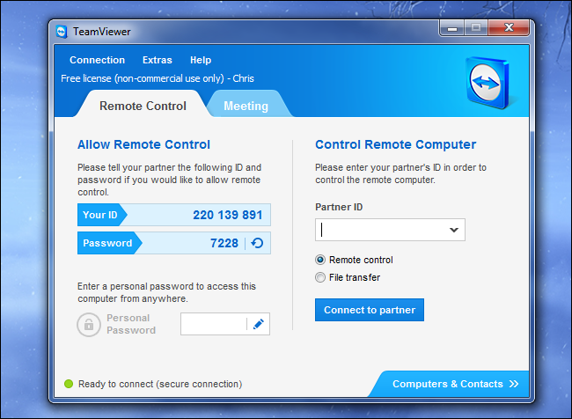572x419 pixels.
Task: Click the Allow Remote Control heading
Action: [143, 144]
